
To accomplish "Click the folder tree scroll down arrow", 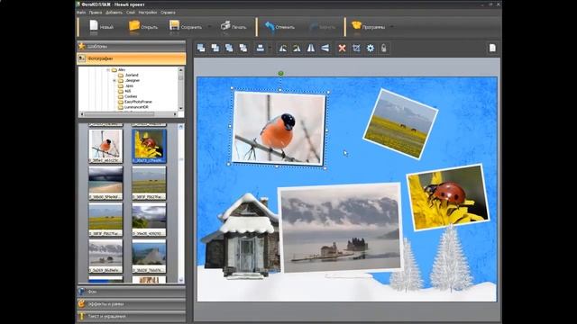I will (x=180, y=108).
